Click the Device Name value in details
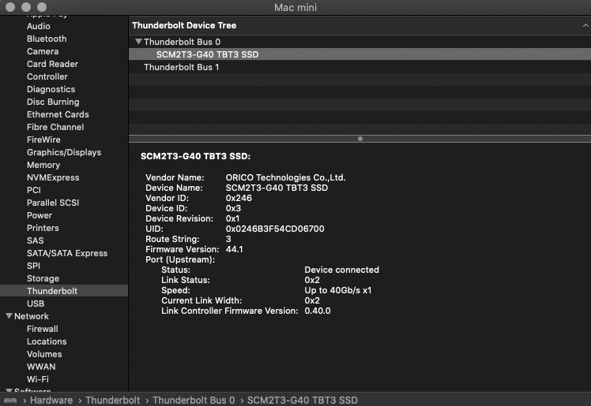Image resolution: width=591 pixels, height=406 pixels. (x=277, y=188)
